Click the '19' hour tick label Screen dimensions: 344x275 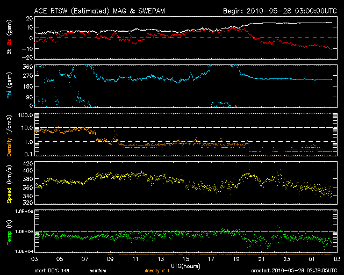(x=236, y=259)
